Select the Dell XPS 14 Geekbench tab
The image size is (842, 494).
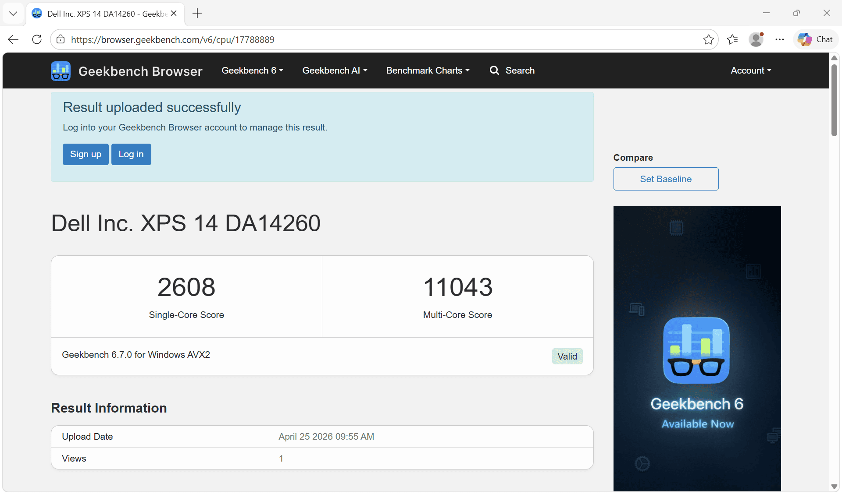104,14
